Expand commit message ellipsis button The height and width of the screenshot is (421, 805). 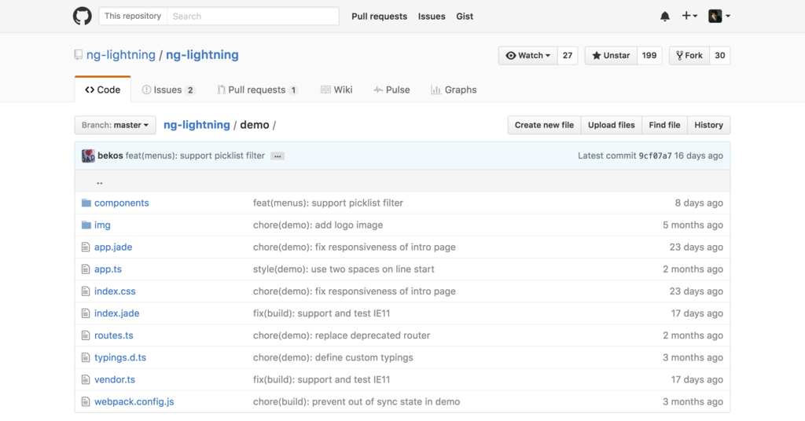[278, 156]
